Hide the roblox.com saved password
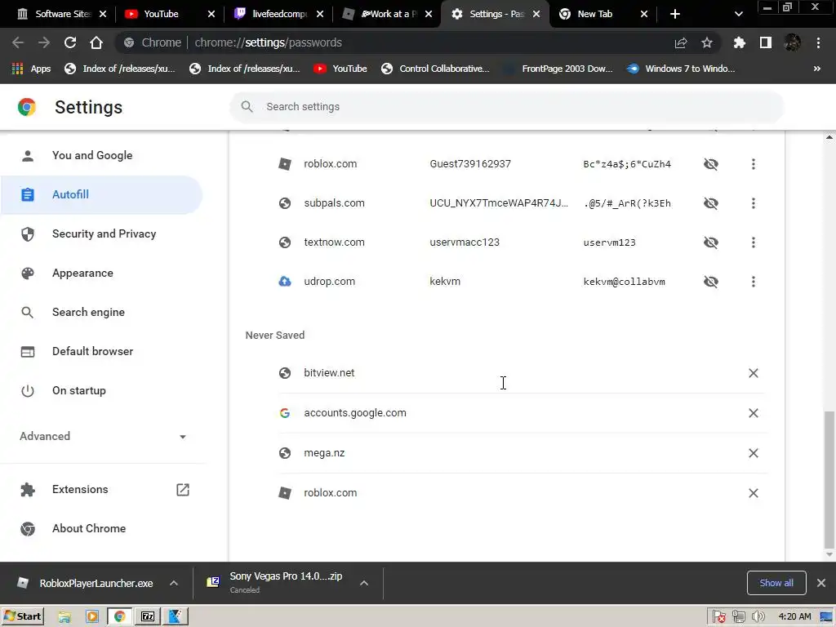836x627 pixels. [711, 163]
